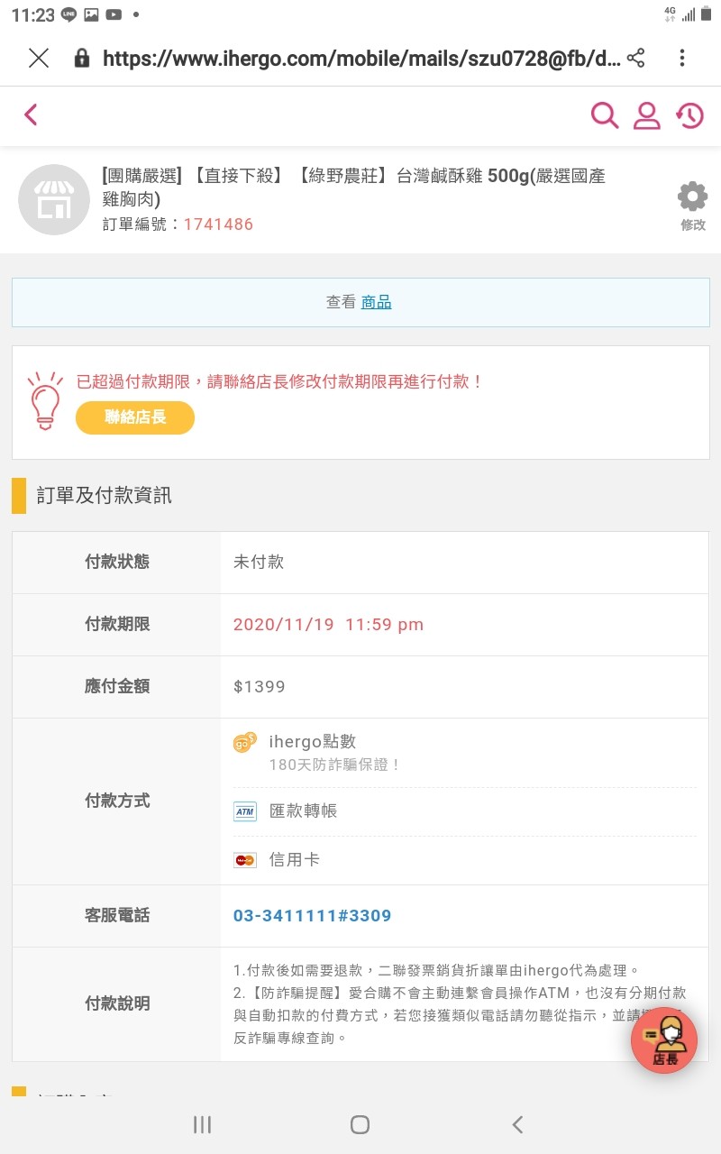
Task: Open the floating 店長 chat button
Action: coord(664,1040)
